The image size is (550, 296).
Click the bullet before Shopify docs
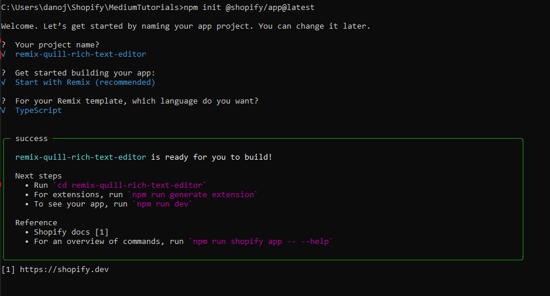(x=27, y=232)
